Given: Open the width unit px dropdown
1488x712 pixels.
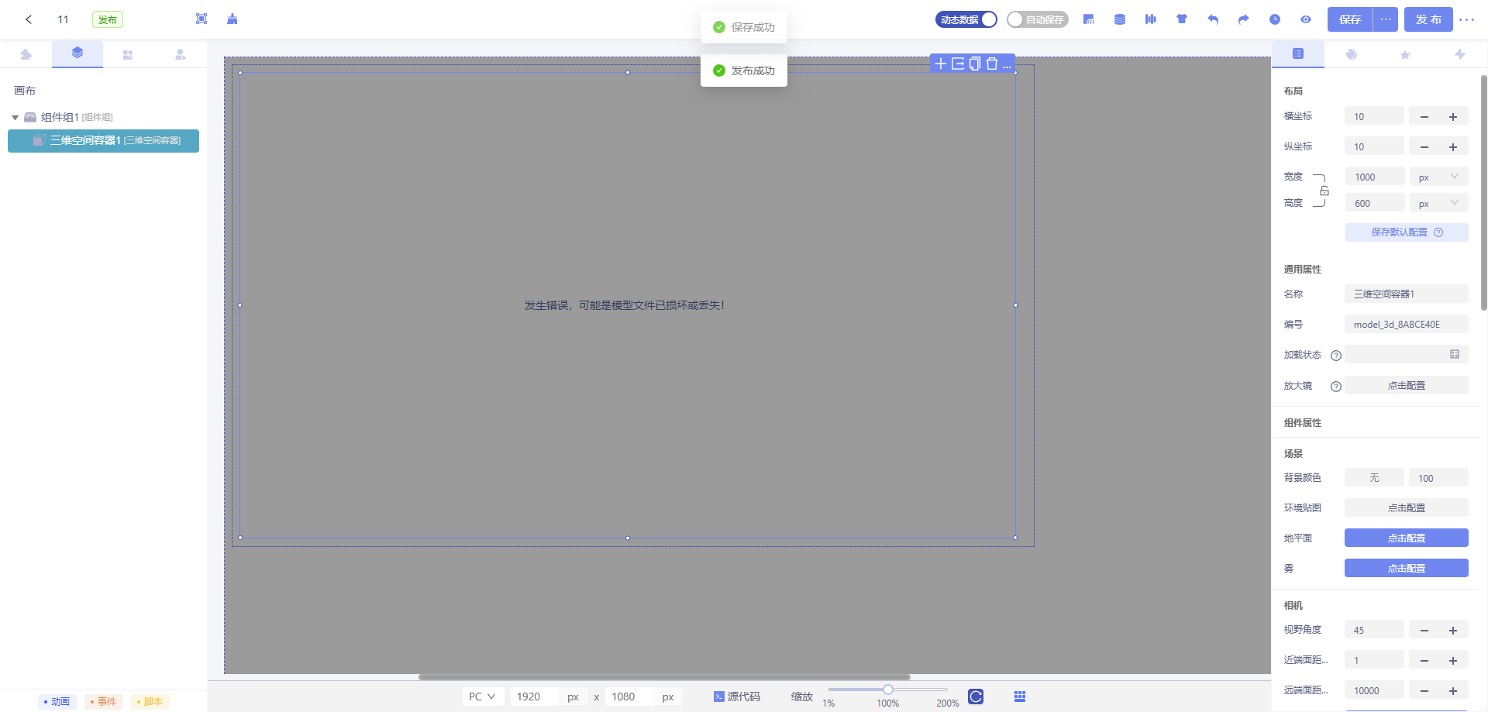Looking at the screenshot, I should 1438,177.
